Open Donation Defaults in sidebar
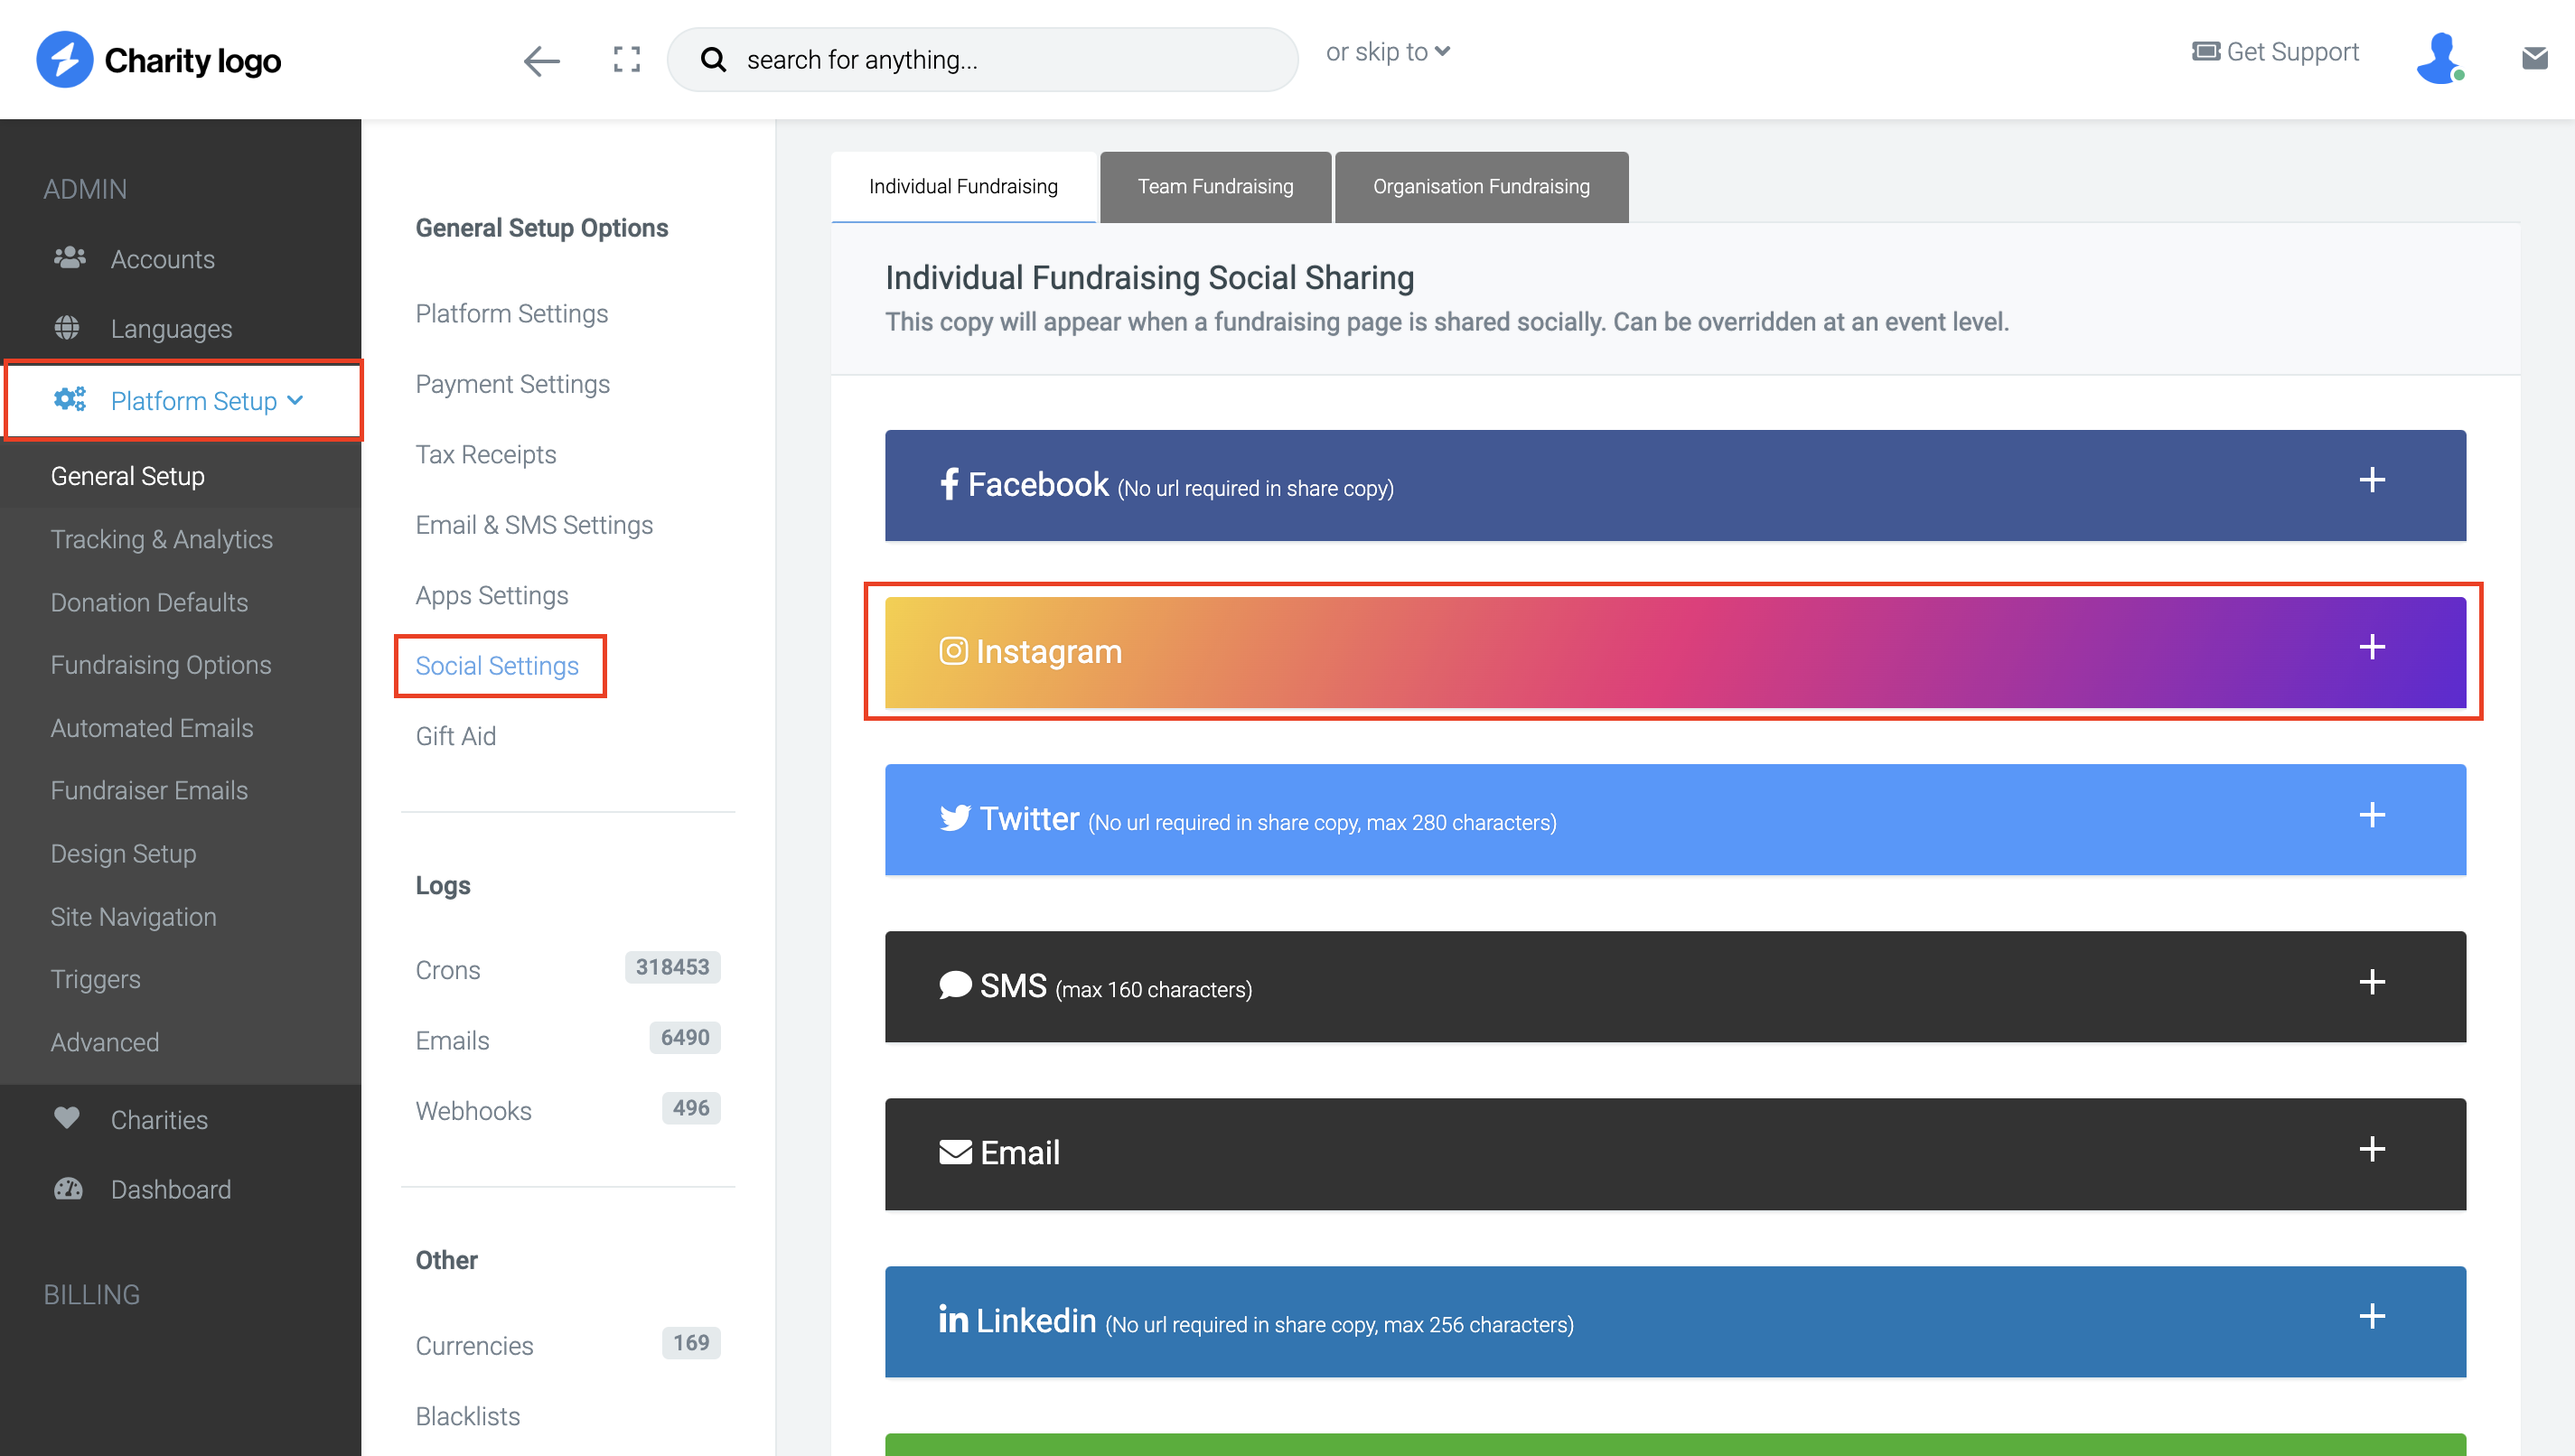2575x1456 pixels. coord(149,602)
